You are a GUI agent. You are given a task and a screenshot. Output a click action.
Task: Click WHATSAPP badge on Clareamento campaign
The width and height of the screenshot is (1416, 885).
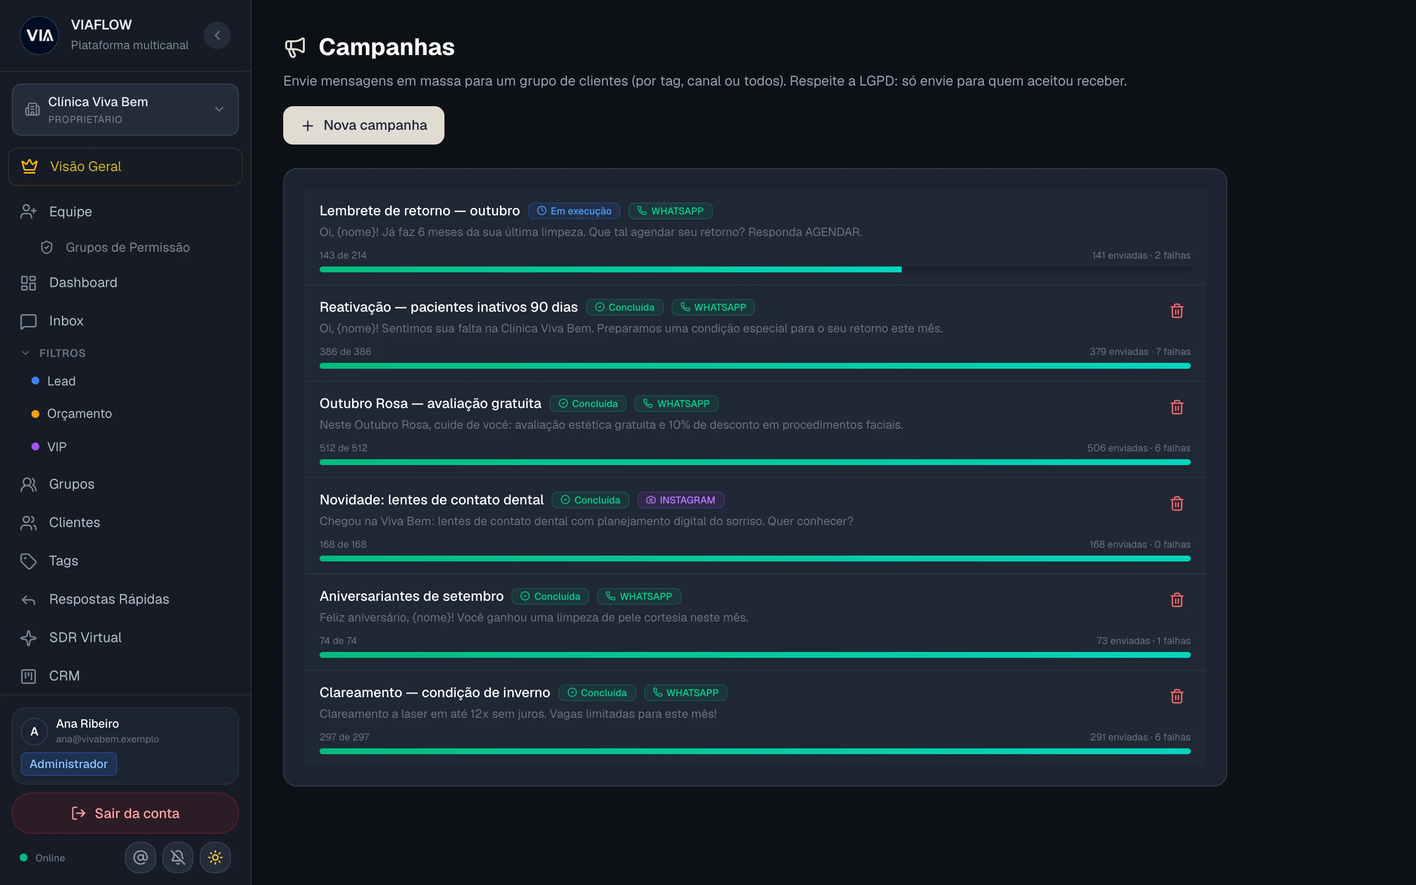685,692
